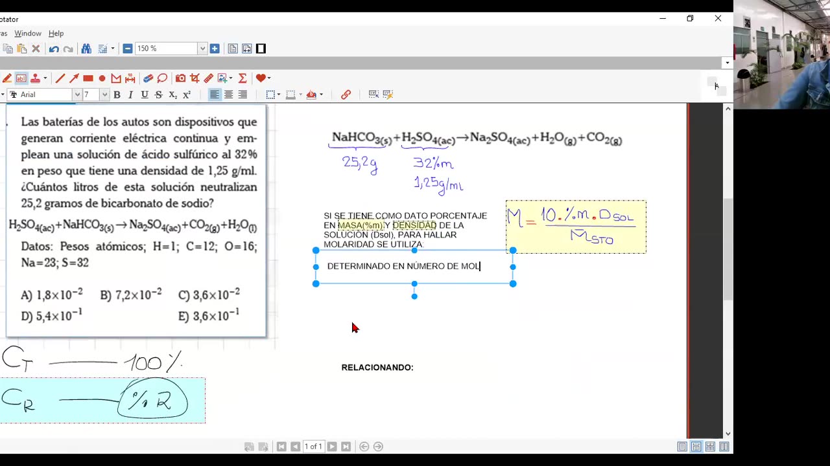Select the pencil drawing tool

[6, 78]
